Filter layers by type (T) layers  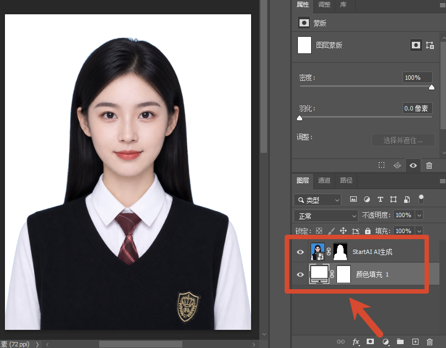click(x=380, y=200)
